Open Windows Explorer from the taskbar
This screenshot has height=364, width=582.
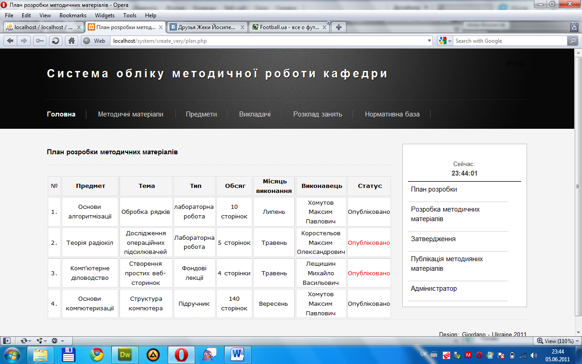(40, 354)
